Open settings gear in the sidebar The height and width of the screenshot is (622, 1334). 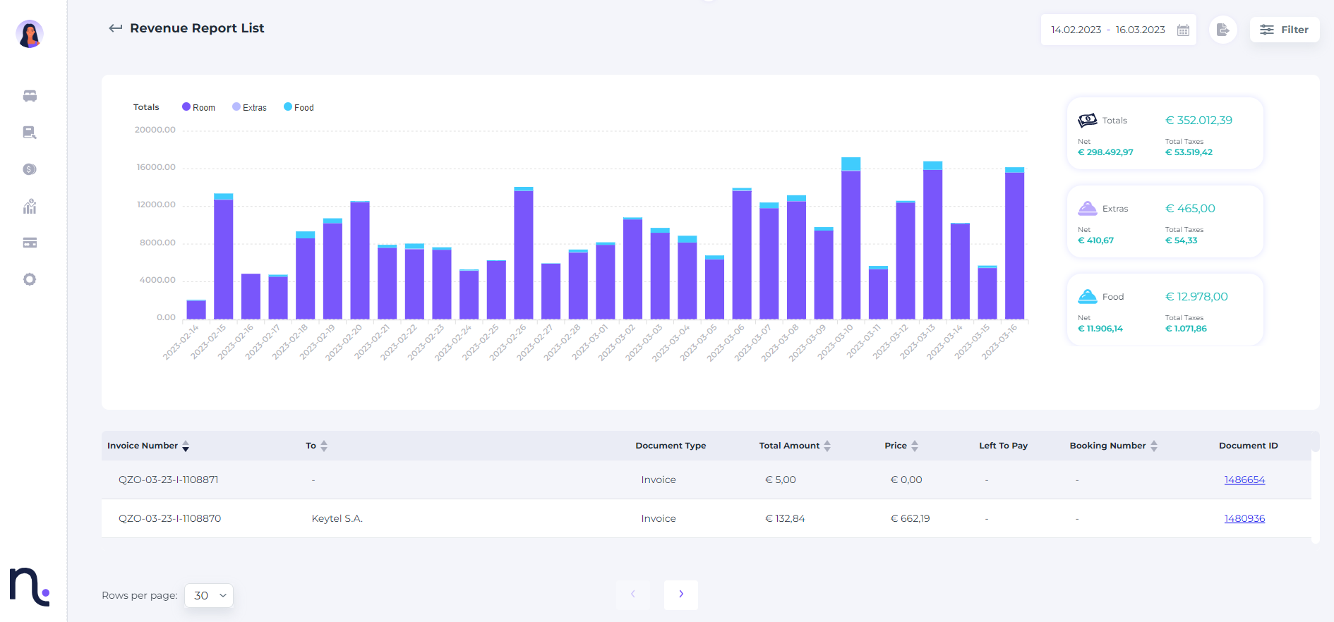point(30,279)
